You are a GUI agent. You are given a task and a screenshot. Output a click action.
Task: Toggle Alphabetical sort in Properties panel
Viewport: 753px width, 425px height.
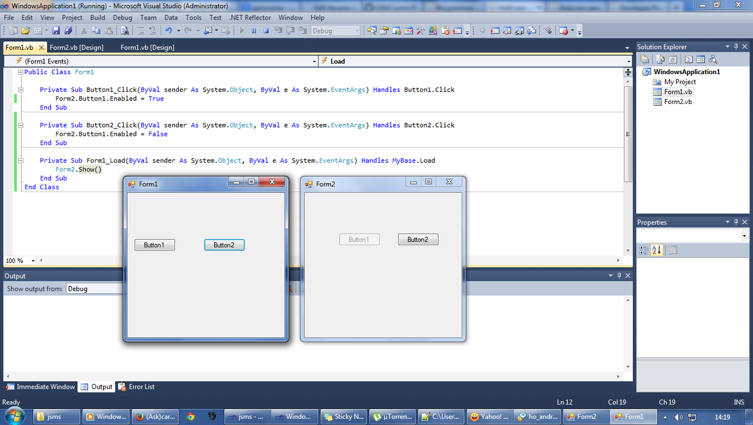tap(657, 250)
